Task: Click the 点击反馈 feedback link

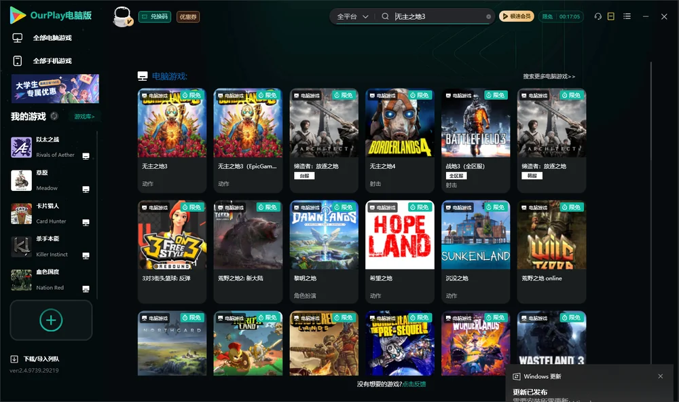Action: [414, 384]
